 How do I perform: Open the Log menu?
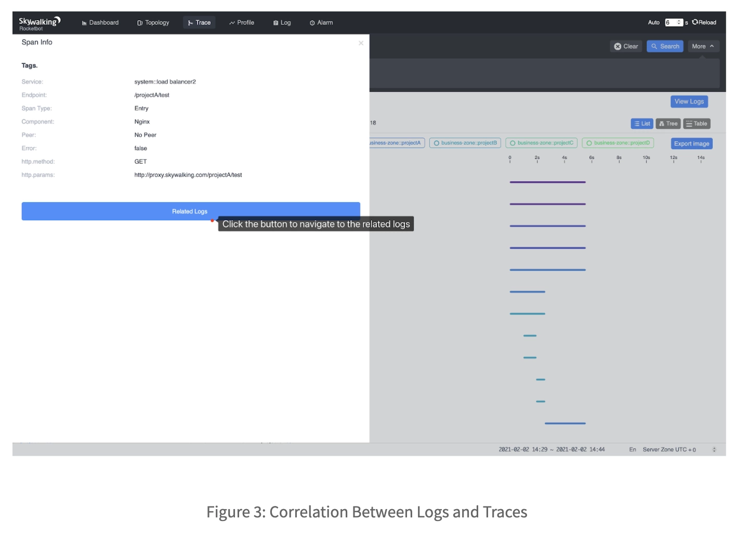[282, 23]
